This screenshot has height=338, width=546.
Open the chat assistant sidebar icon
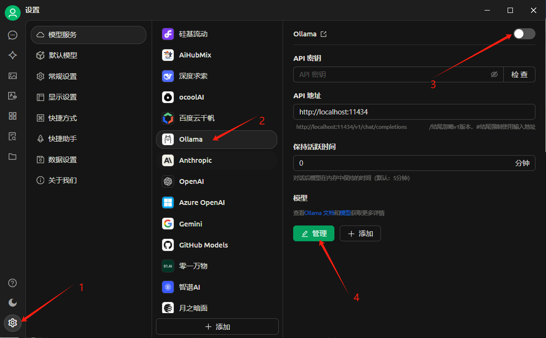click(x=12, y=35)
